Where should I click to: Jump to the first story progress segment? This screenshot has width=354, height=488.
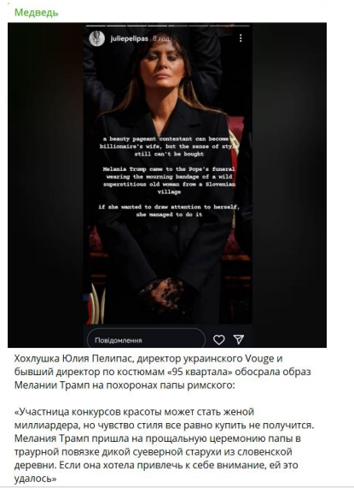[96, 26]
